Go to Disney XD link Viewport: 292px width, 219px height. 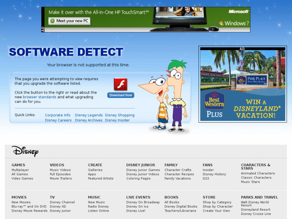pyautogui.click(x=58, y=207)
